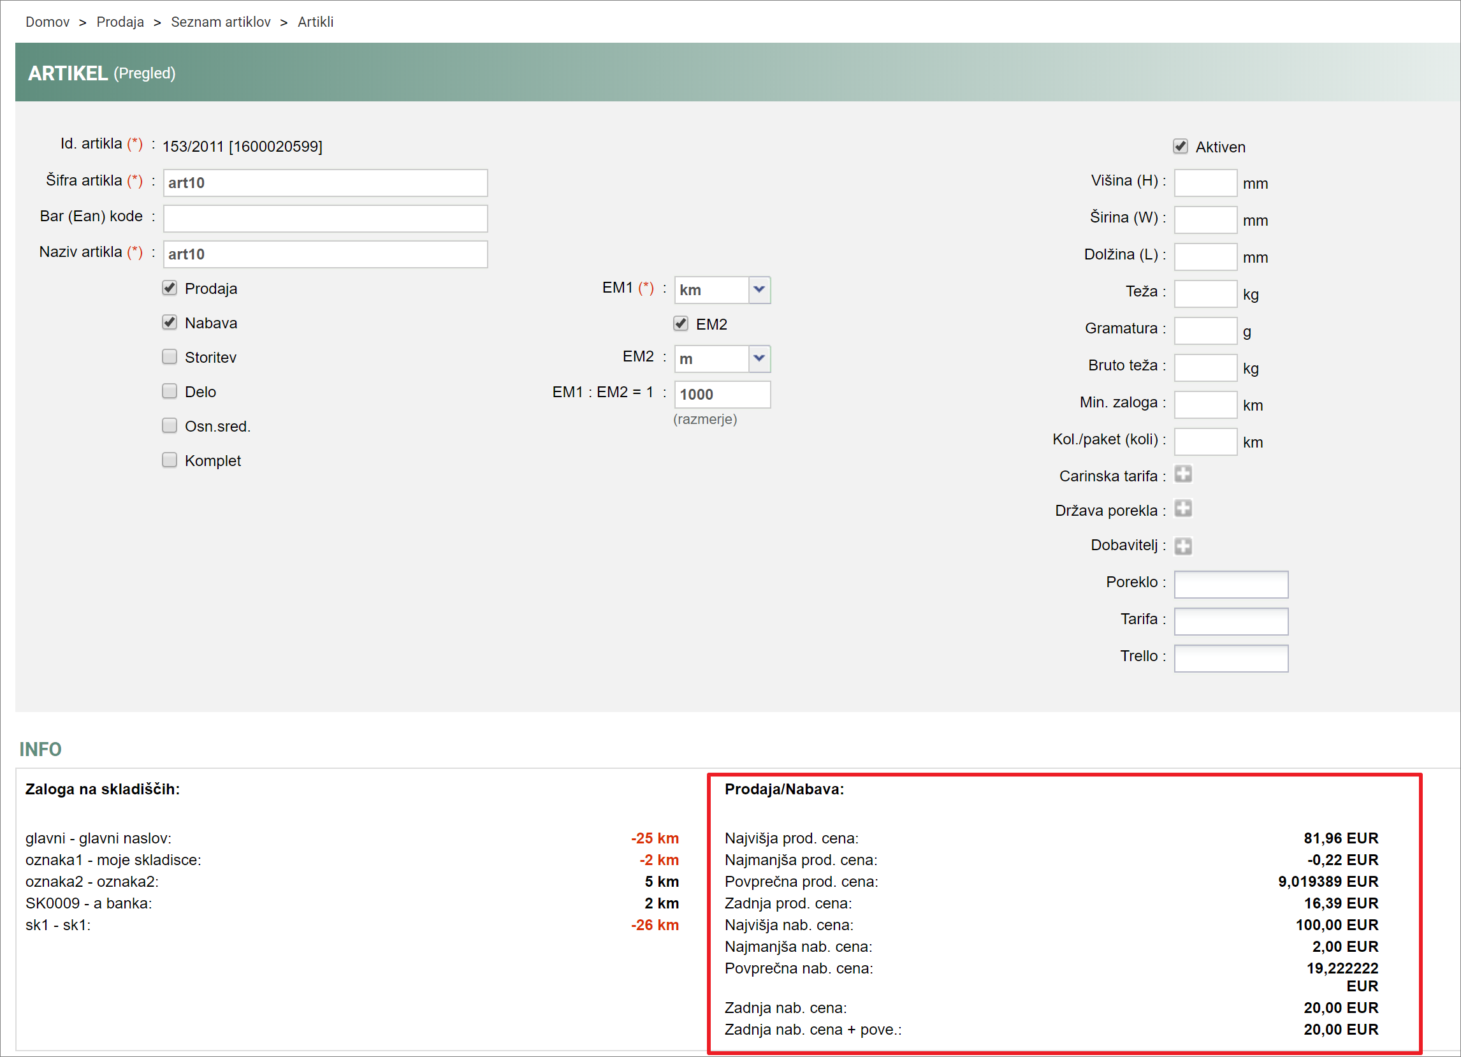Click the Poreklo text field

pyautogui.click(x=1230, y=584)
